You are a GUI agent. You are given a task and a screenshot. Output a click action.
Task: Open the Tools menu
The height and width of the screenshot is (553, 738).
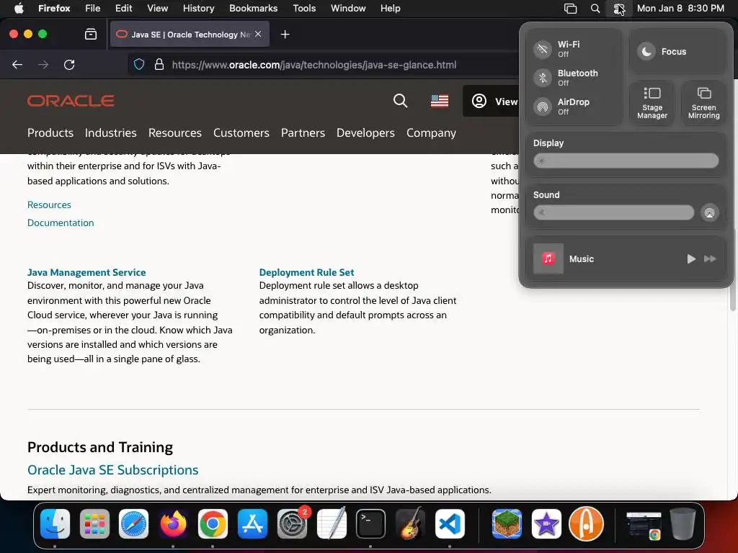point(304,9)
